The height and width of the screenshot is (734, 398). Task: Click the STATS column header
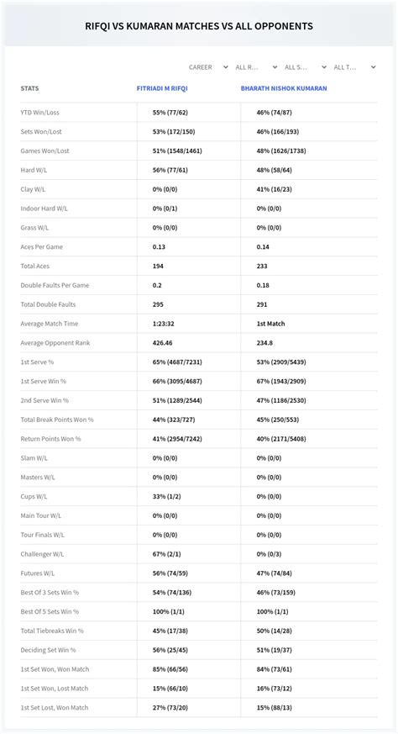pyautogui.click(x=29, y=88)
